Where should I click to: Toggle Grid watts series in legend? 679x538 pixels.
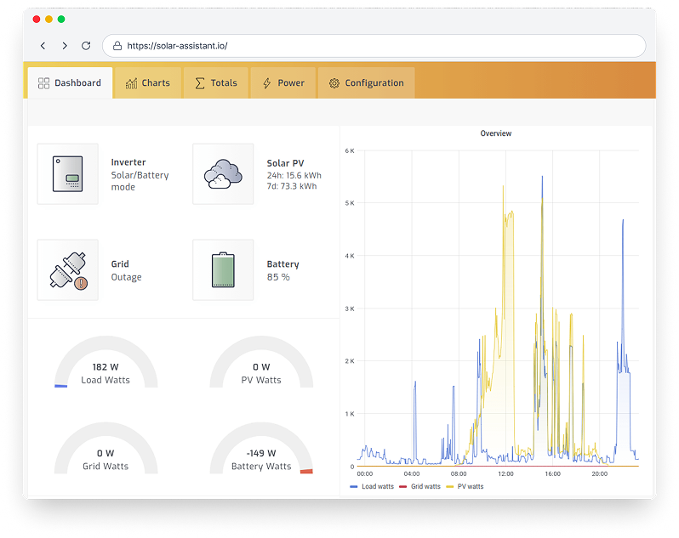pyautogui.click(x=419, y=486)
